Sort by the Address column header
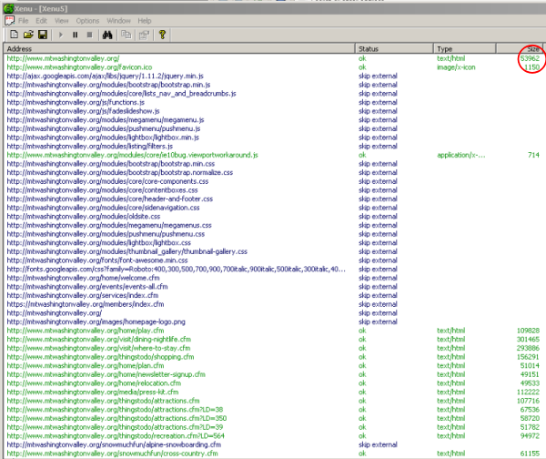The image size is (546, 459). click(179, 49)
